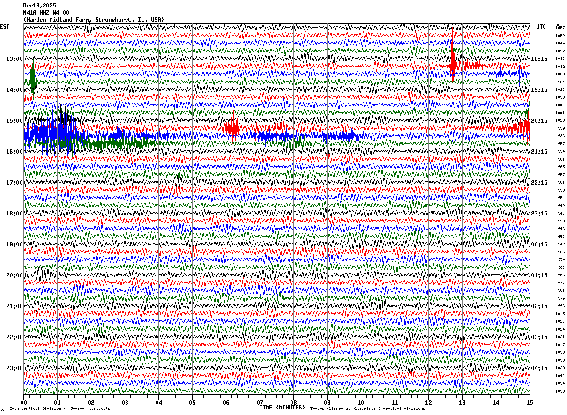
Task: Click the 15 minute axis tick label
Action: point(530,402)
